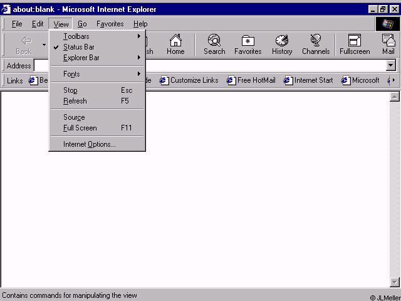Open the Search toolbar button

[214, 45]
